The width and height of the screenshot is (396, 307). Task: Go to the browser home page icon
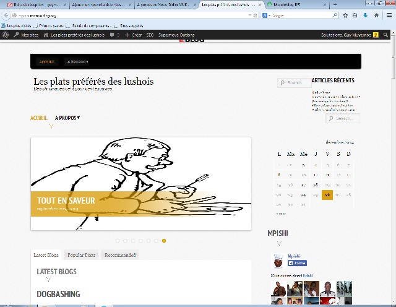(376, 15)
